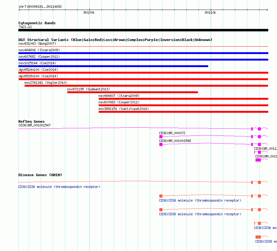This screenshot has height=251, width=277.
Task: Select the nsv464607 red loss bar
Action: click(183, 99)
